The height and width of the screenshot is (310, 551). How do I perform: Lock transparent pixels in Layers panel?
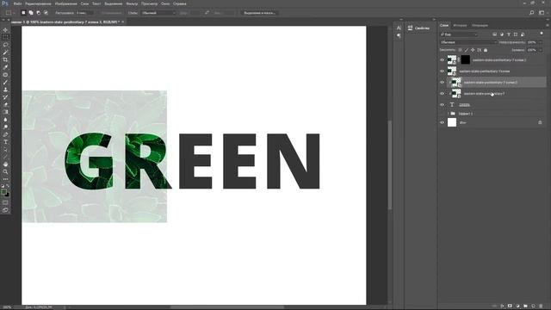click(460, 50)
